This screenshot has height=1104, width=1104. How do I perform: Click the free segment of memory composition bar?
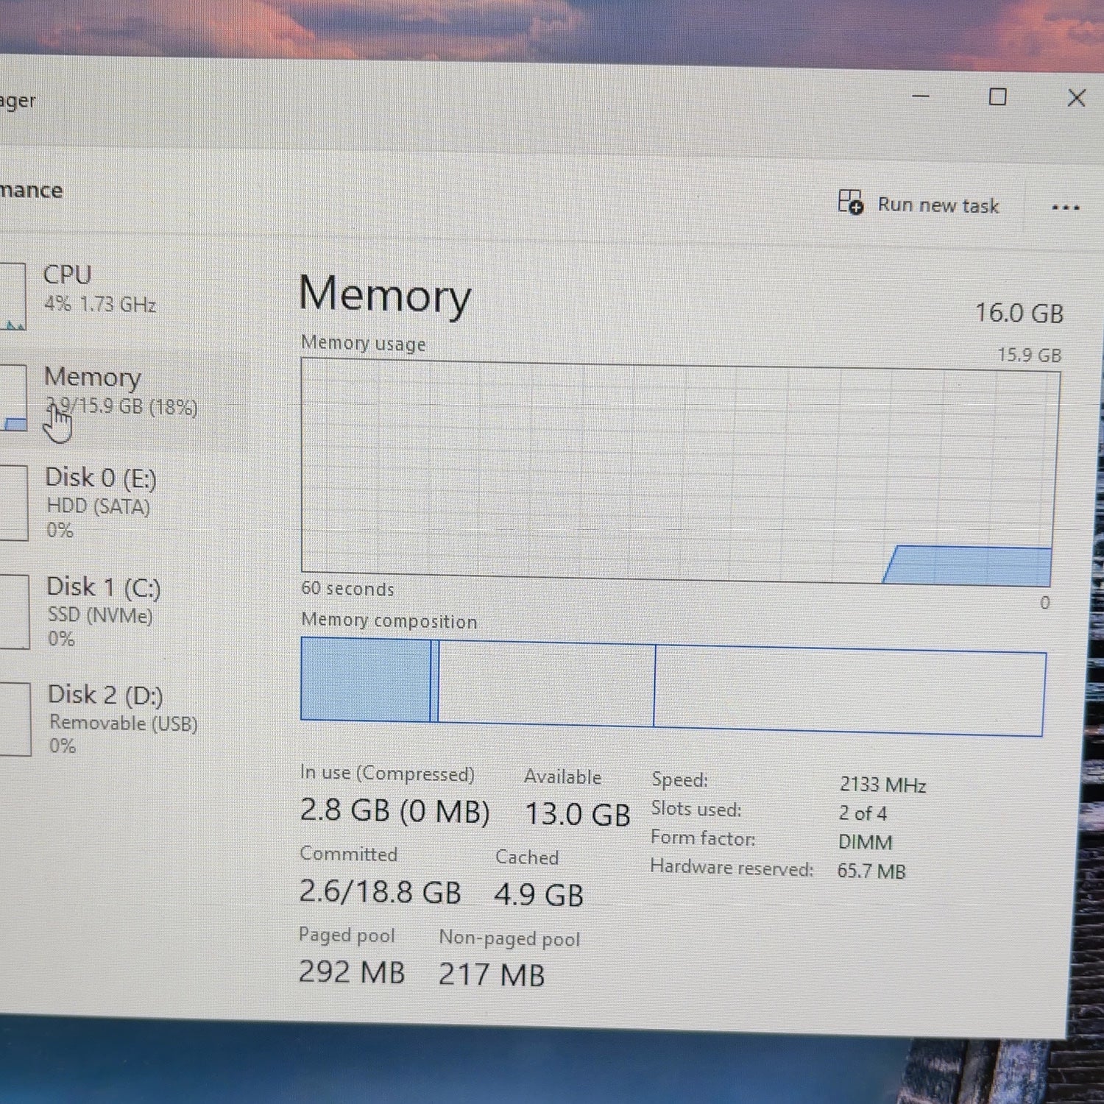[849, 691]
